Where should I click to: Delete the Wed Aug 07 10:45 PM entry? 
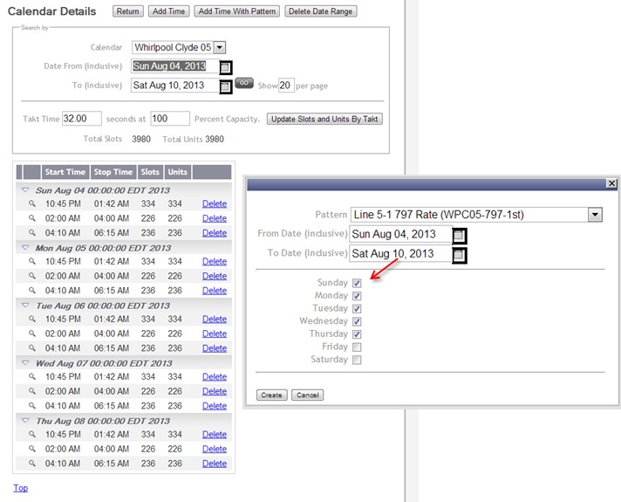tap(215, 376)
